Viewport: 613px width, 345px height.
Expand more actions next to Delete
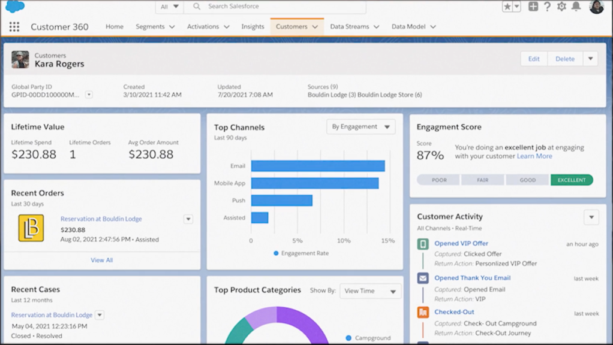tap(590, 59)
